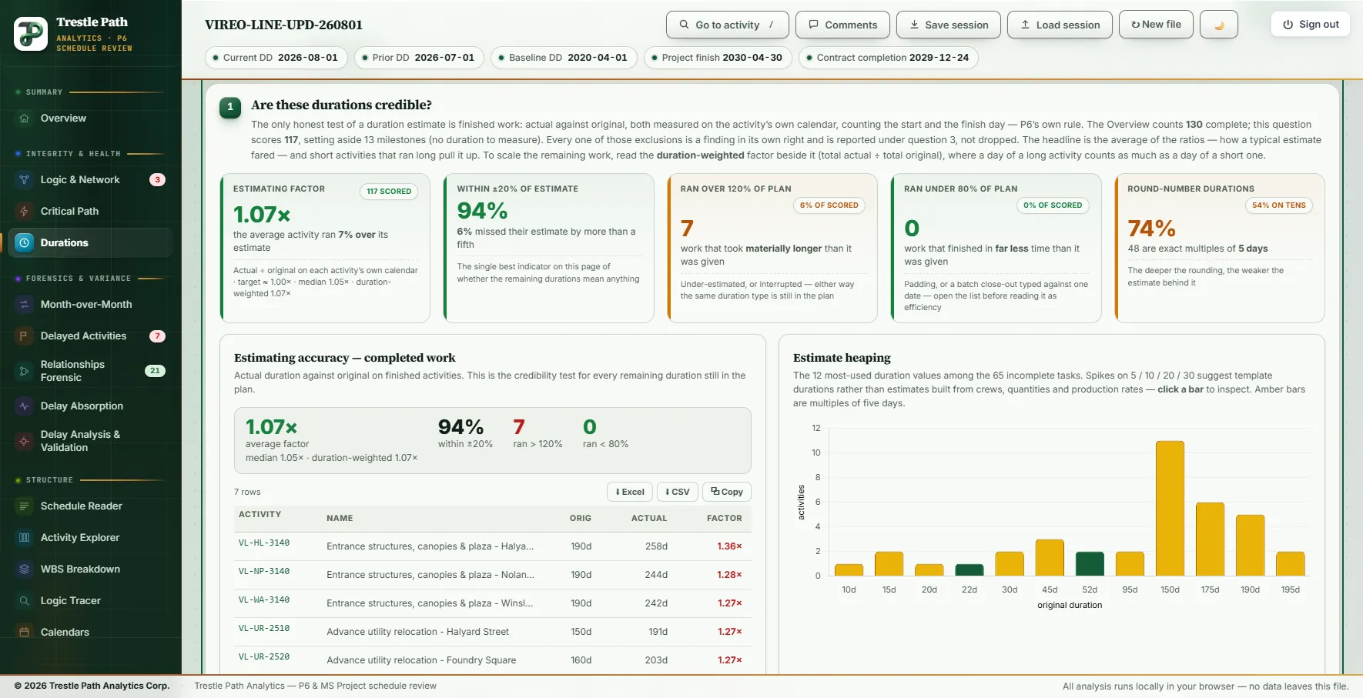The height and width of the screenshot is (698, 1363).
Task: Click Load session
Action: pos(1060,25)
